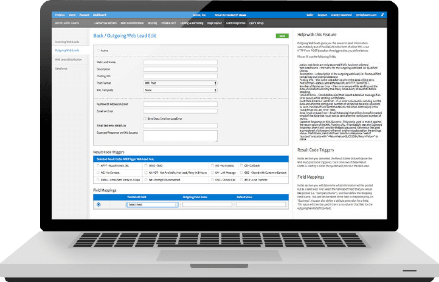The image size is (439, 282).
Task: Click the icon right of genie@acme.com
Action: tap(382, 15)
